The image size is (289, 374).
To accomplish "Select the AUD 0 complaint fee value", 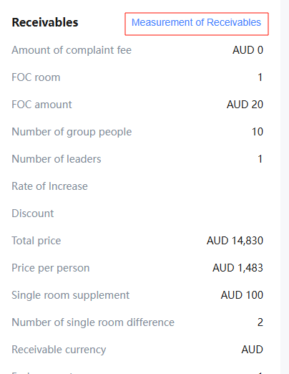I will click(x=248, y=50).
